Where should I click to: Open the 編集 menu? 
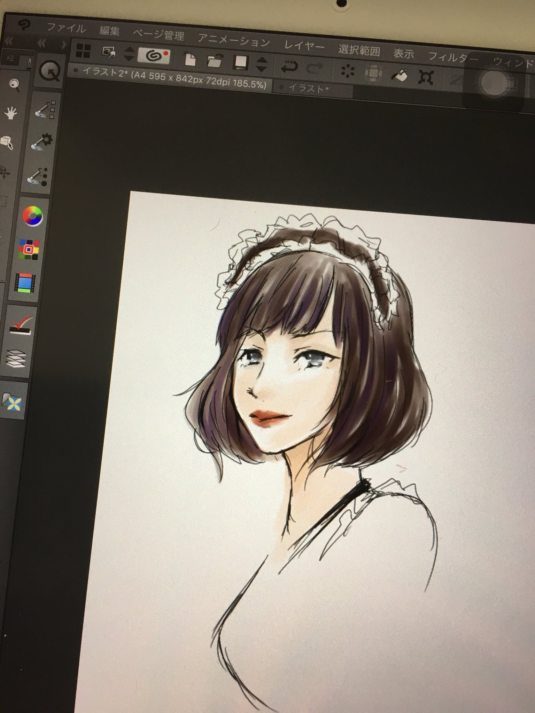click(109, 31)
